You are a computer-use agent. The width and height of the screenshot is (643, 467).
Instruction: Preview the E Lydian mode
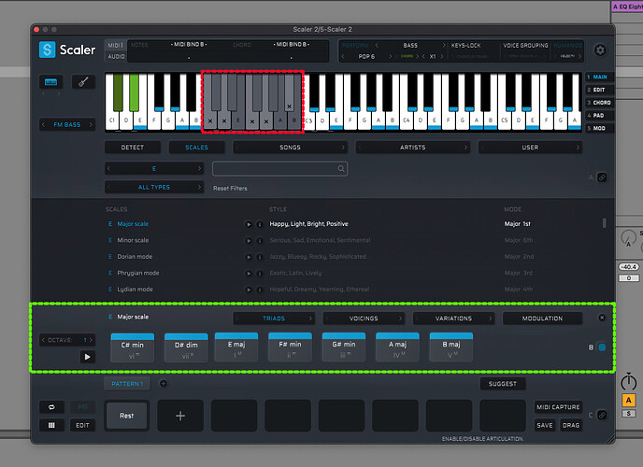(248, 290)
